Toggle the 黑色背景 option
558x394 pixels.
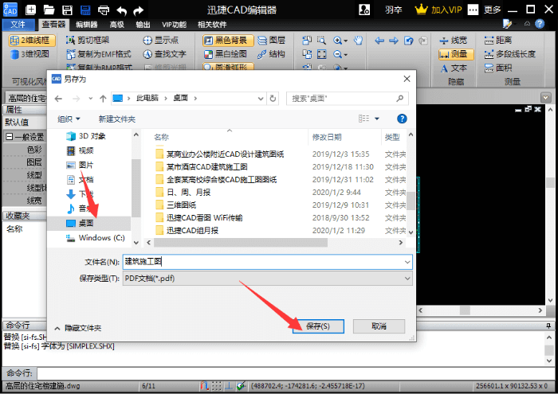click(228, 40)
